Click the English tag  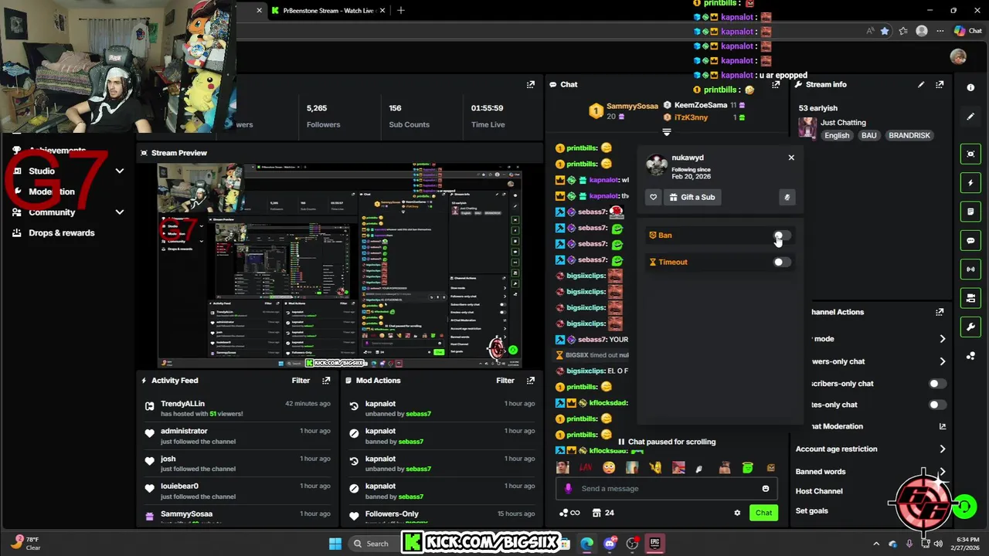837,135
